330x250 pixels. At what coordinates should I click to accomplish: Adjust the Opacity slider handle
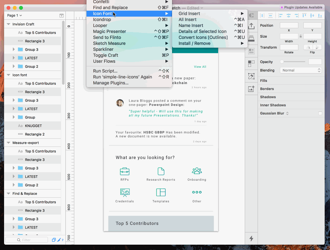coord(282,62)
